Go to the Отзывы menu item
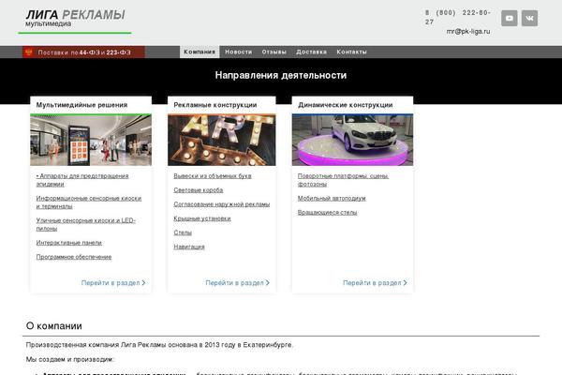This screenshot has height=375, width=562. point(274,52)
